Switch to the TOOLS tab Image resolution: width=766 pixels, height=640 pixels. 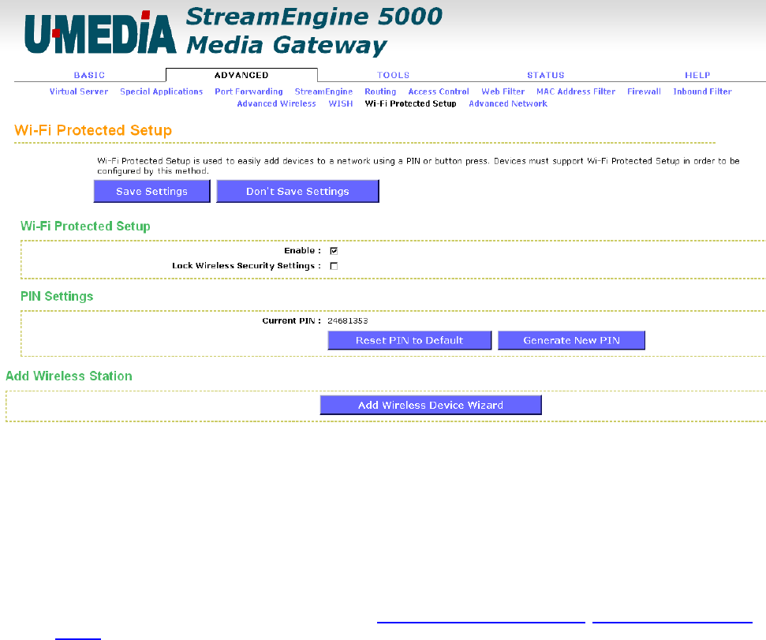pos(394,75)
